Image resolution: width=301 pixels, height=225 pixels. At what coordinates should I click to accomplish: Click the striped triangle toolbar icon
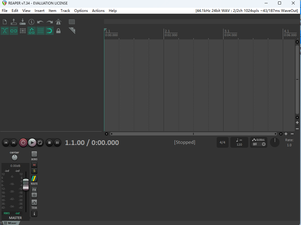(x=72, y=30)
